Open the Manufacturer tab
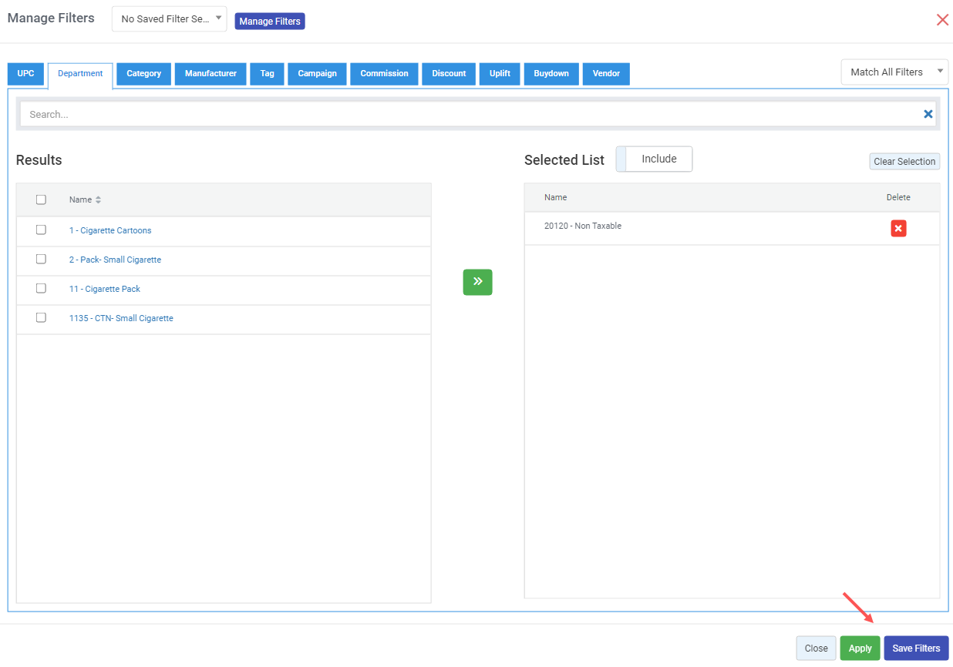This screenshot has width=953, height=667. [210, 74]
